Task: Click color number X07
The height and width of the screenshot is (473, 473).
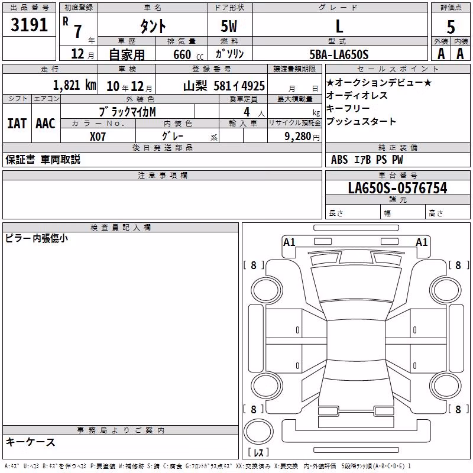Action: 98,137
